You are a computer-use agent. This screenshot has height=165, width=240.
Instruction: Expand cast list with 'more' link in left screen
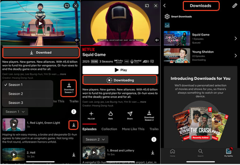click(63, 74)
